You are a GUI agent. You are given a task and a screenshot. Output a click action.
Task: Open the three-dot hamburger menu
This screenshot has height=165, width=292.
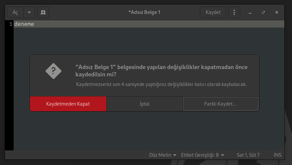(234, 12)
